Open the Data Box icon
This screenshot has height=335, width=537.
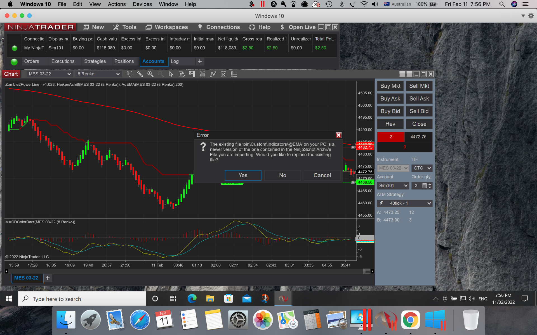click(x=182, y=74)
